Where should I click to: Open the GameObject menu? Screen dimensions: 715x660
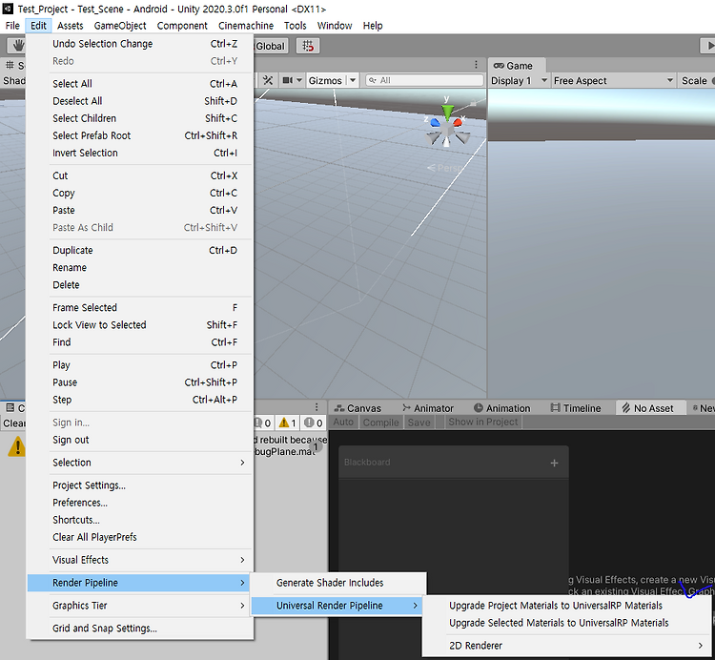(x=120, y=26)
